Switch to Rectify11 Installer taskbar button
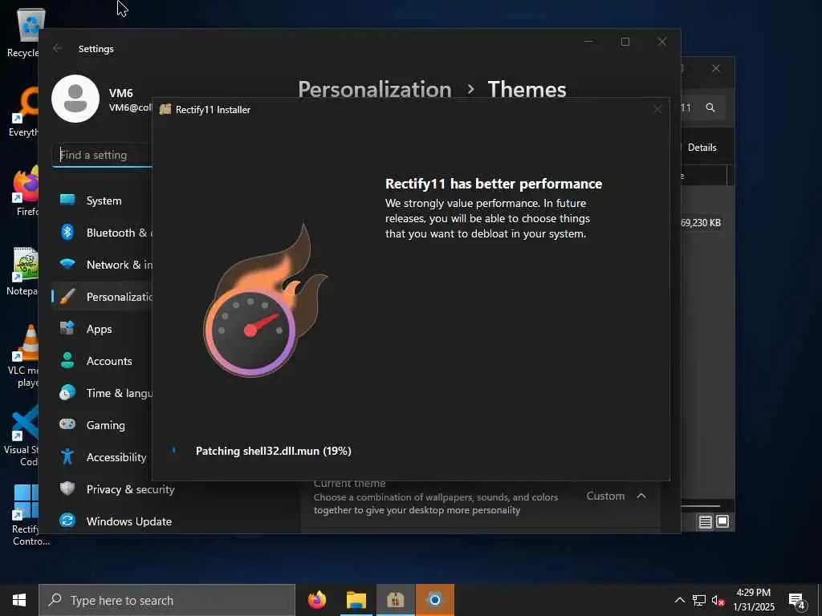 [395, 600]
